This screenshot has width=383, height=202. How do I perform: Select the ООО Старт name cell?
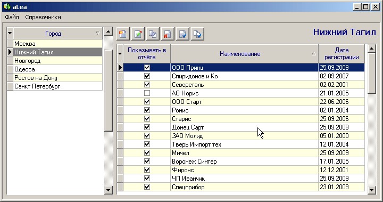(x=244, y=101)
